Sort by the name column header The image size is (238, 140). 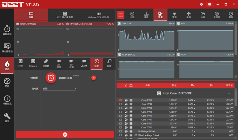[147, 85]
